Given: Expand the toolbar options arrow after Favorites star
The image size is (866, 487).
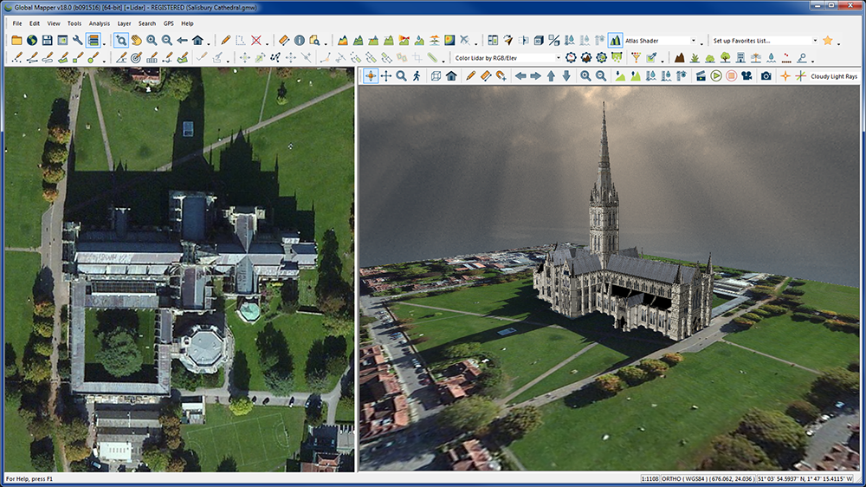Looking at the screenshot, I should (x=838, y=43).
